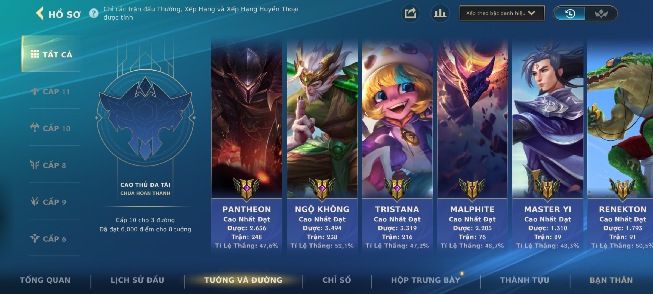Image resolution: width=653 pixels, height=294 pixels.
Task: Open the Lịch Sử Đấu tab
Action: tap(137, 280)
